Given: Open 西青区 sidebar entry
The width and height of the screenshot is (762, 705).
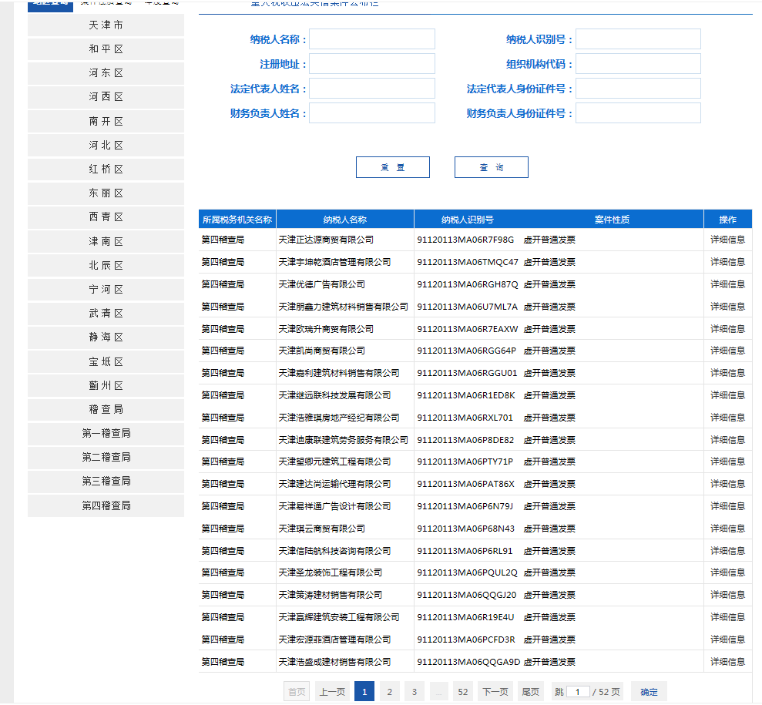Looking at the screenshot, I should (x=106, y=217).
